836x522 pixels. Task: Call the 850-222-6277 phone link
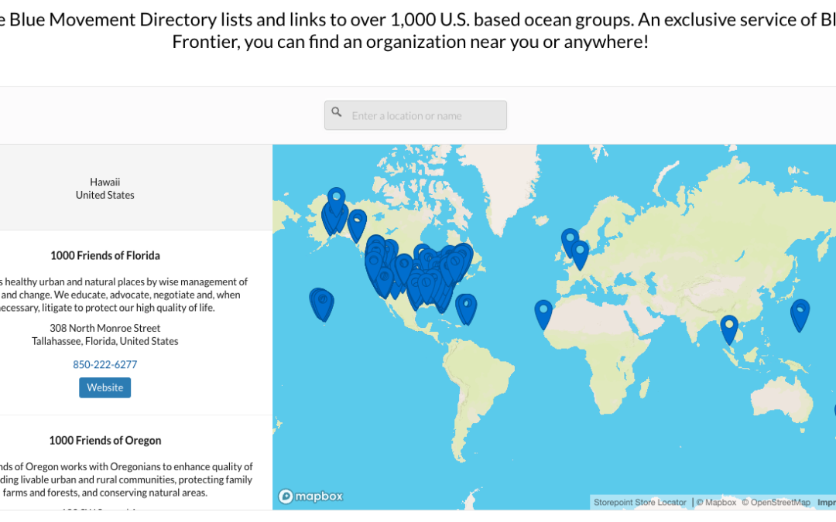(x=104, y=364)
